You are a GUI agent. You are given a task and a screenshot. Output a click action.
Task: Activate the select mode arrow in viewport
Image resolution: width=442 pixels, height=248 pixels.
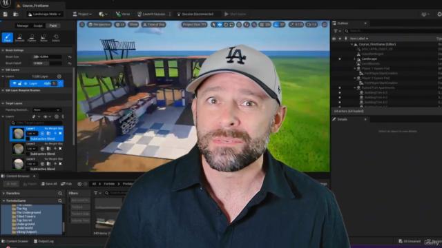(213, 25)
